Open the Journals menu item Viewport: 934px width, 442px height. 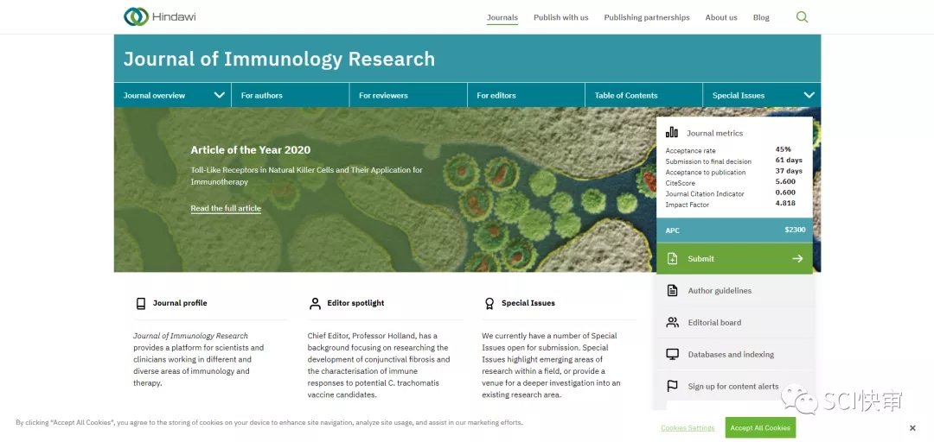[502, 17]
